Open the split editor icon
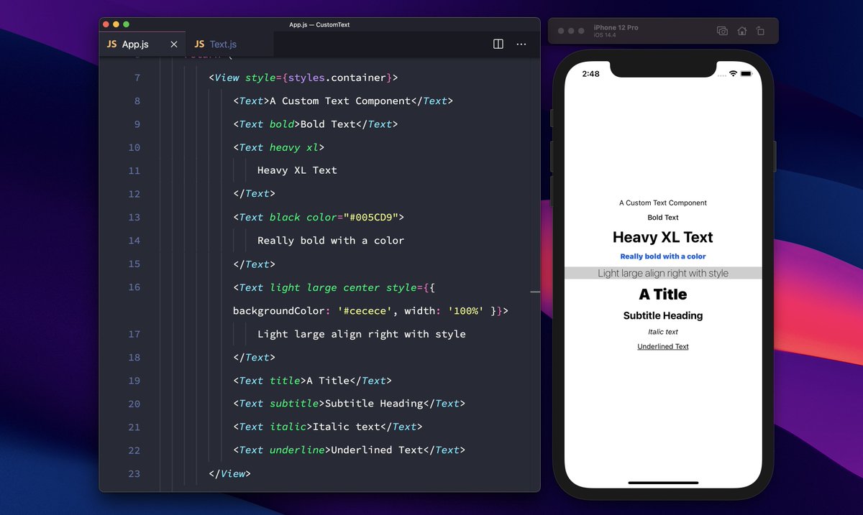 [x=498, y=44]
